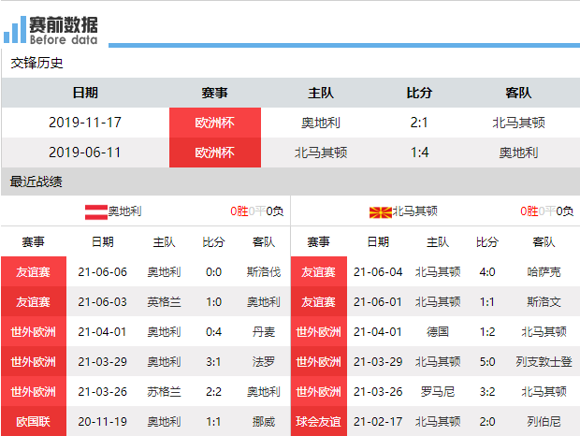
Task: Click the Austria flag icon
Action: (96, 211)
